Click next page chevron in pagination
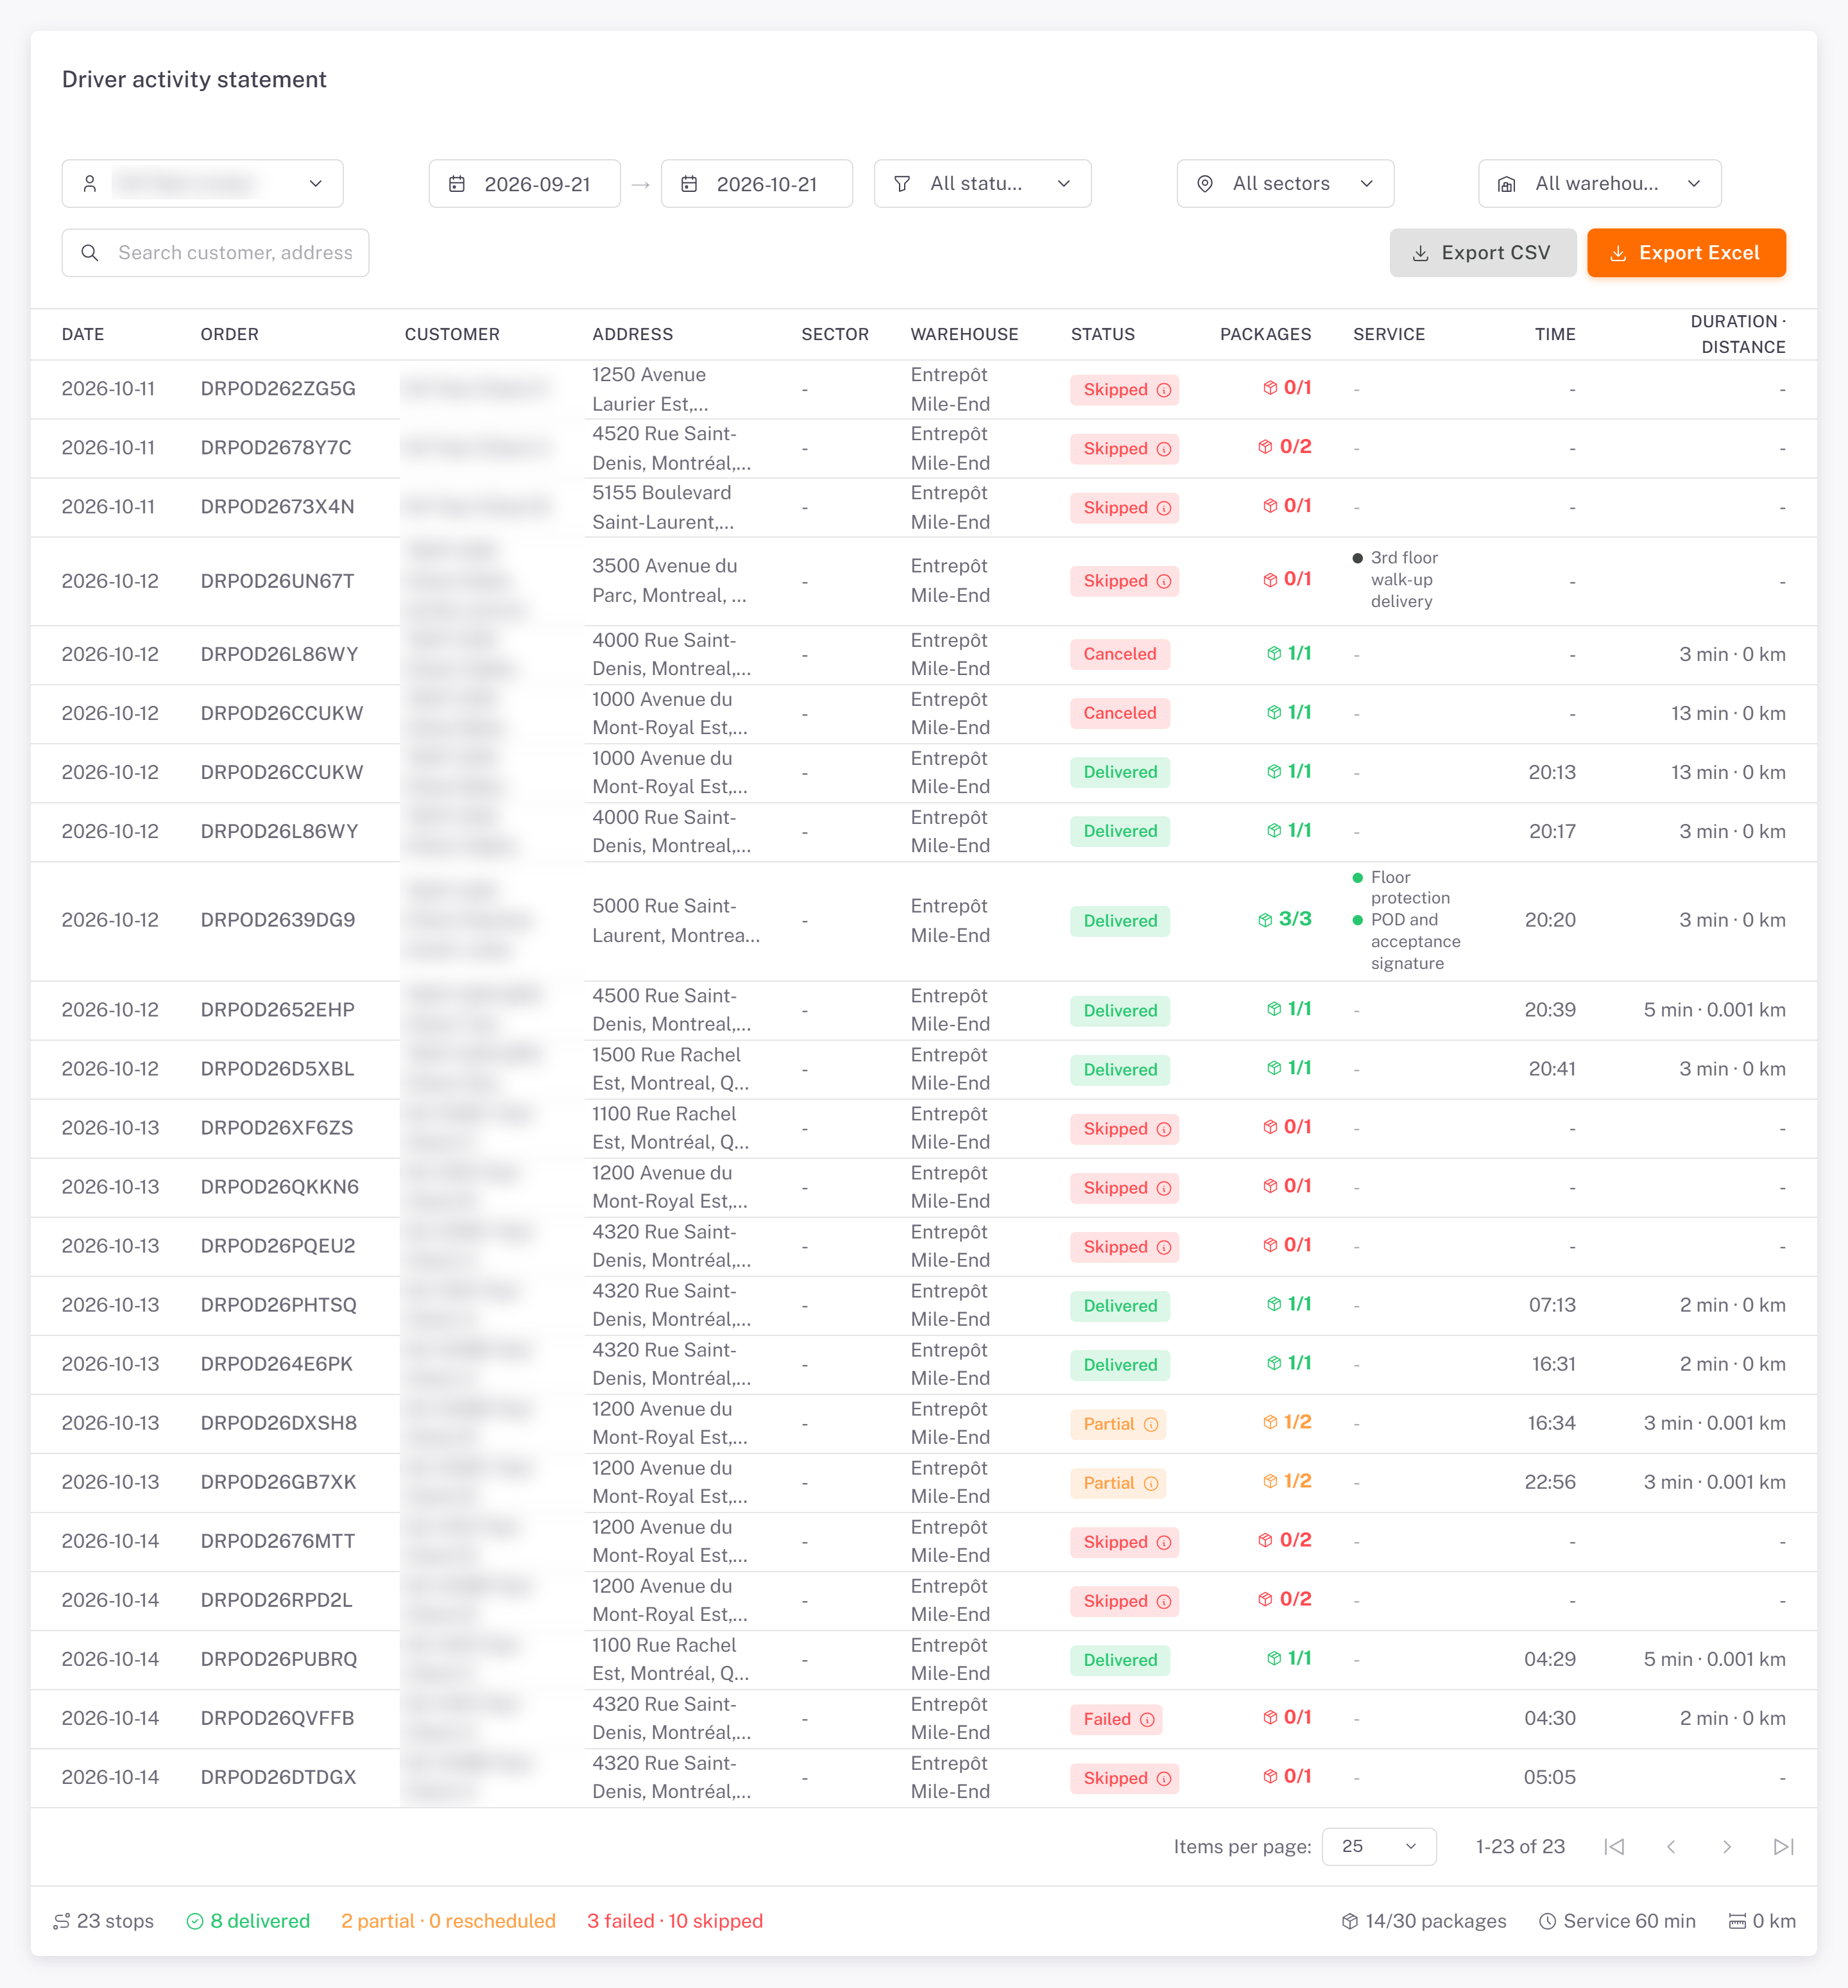Image resolution: width=1848 pixels, height=1988 pixels. [1727, 1846]
